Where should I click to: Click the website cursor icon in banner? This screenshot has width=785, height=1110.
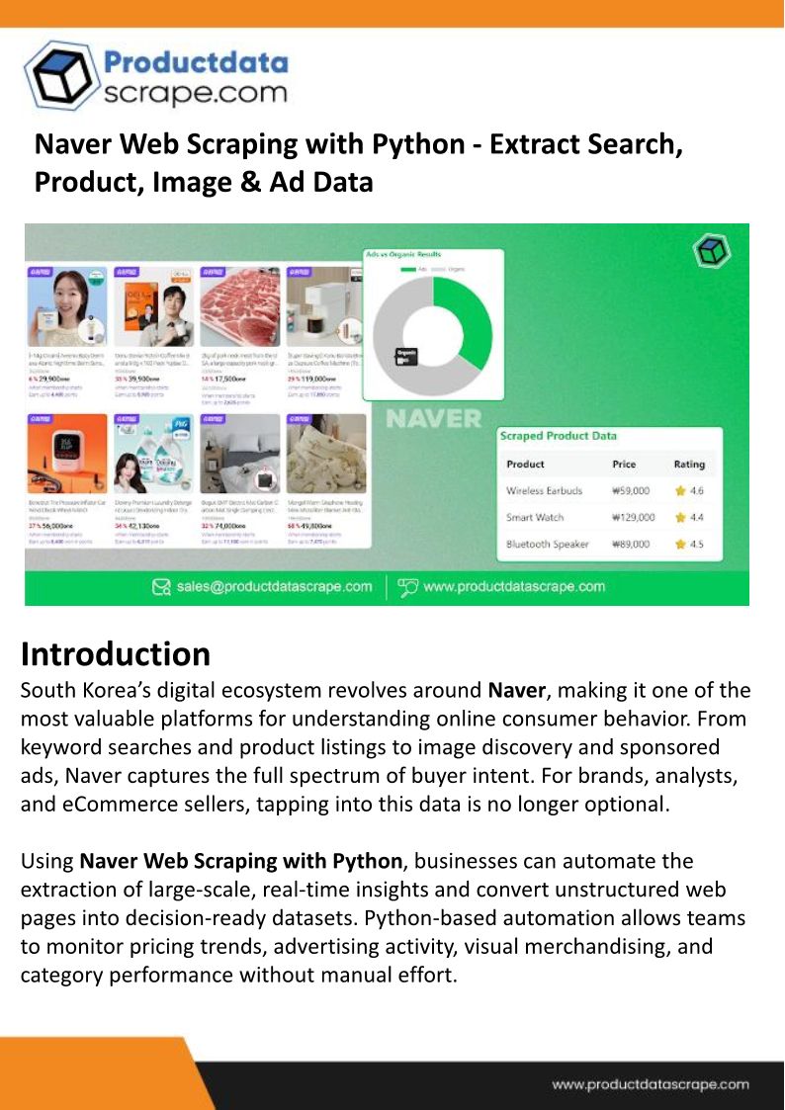[407, 587]
